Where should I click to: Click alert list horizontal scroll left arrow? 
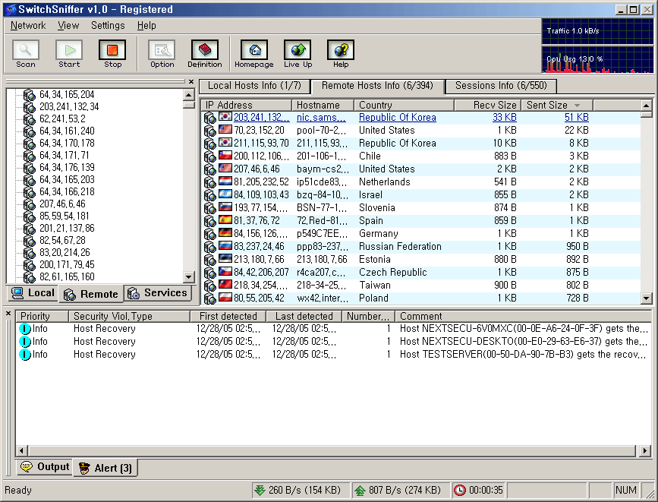[x=22, y=451]
